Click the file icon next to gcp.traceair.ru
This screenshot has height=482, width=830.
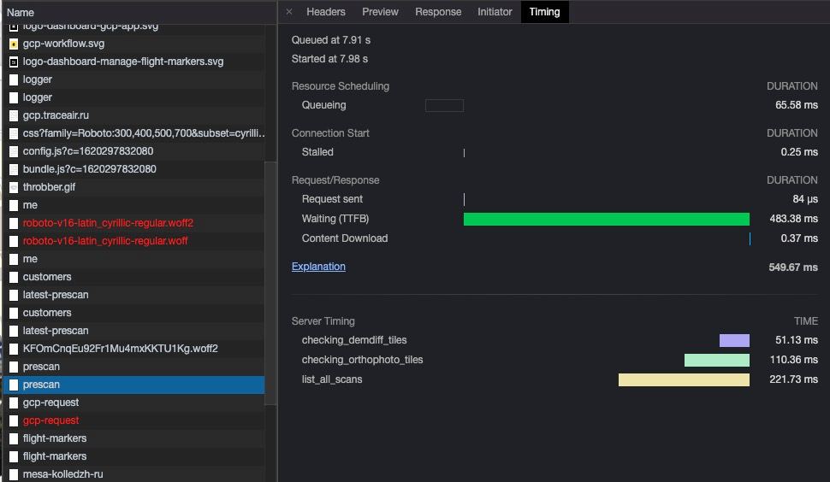pos(14,115)
